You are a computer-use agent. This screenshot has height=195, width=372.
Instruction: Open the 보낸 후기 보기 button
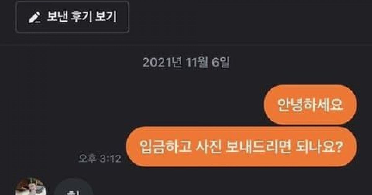72,17
